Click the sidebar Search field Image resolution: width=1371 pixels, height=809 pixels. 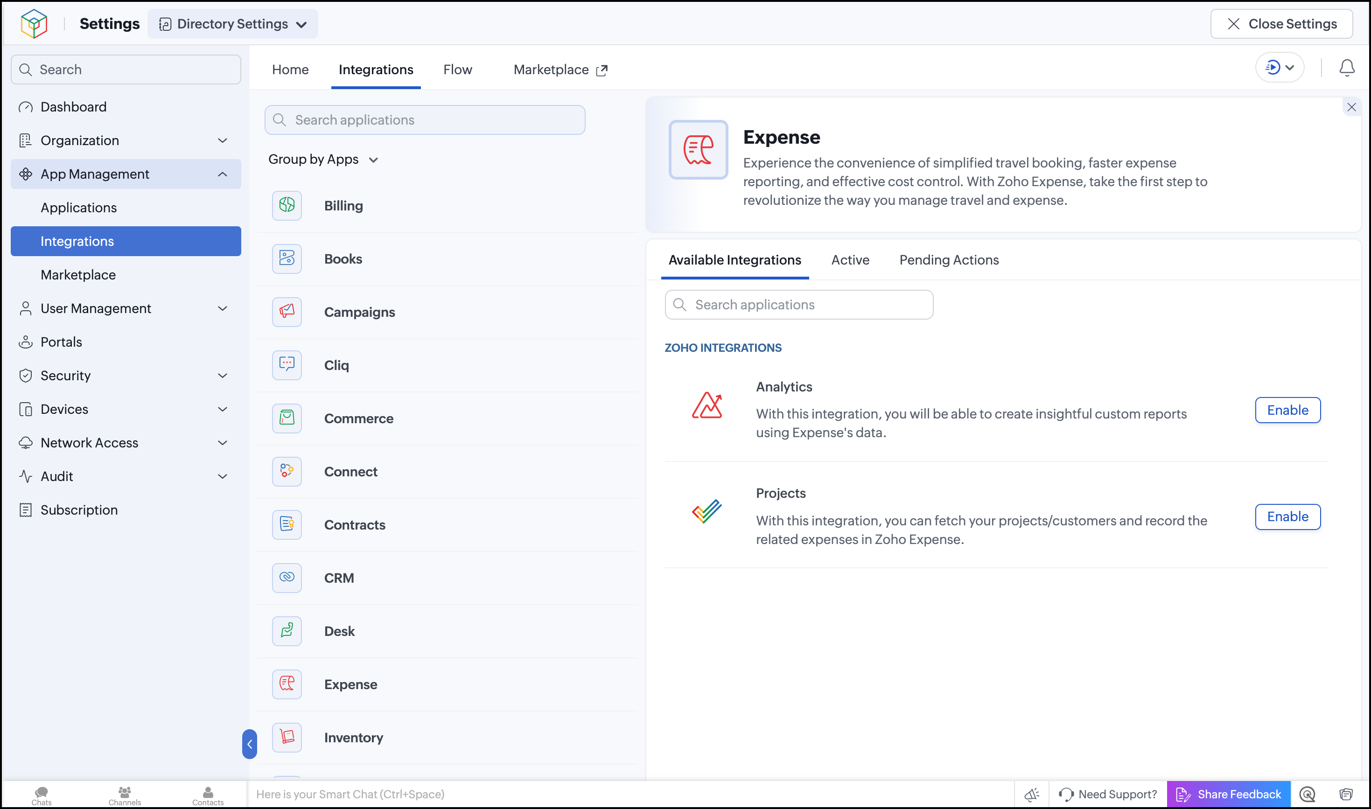(126, 69)
